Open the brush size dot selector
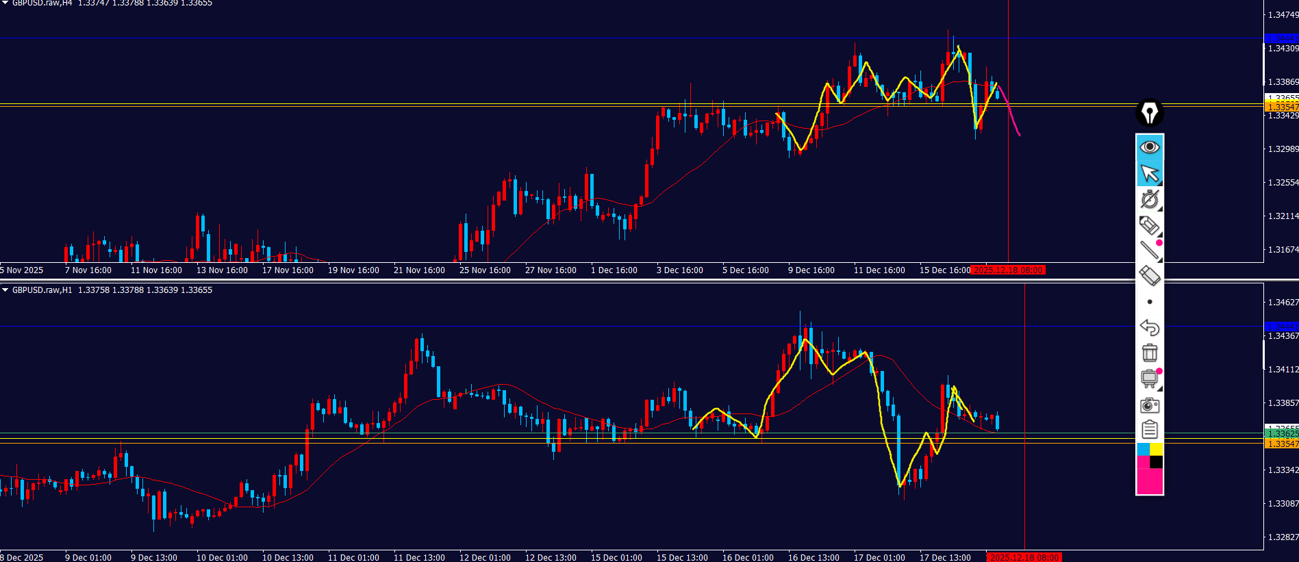1299x562 pixels. pos(1150,302)
